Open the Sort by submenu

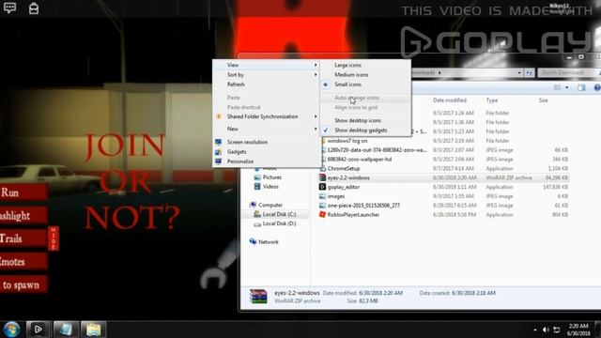point(267,75)
